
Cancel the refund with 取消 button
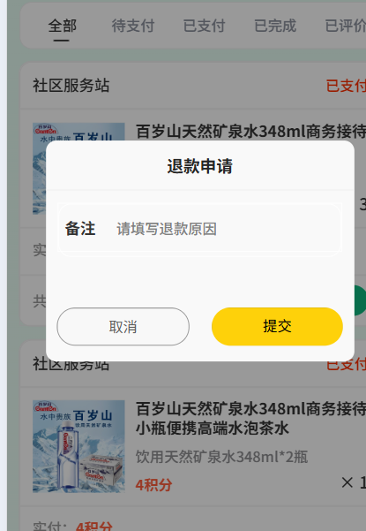coord(123,326)
